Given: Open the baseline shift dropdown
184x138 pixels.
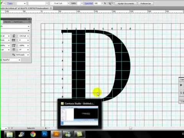Looking at the screenshot, I should tap(9, 50).
